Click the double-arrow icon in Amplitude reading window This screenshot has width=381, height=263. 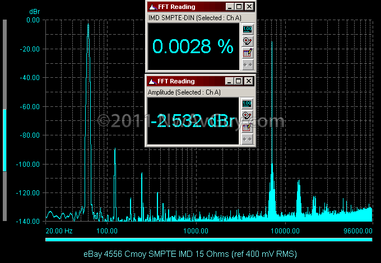[247, 139]
